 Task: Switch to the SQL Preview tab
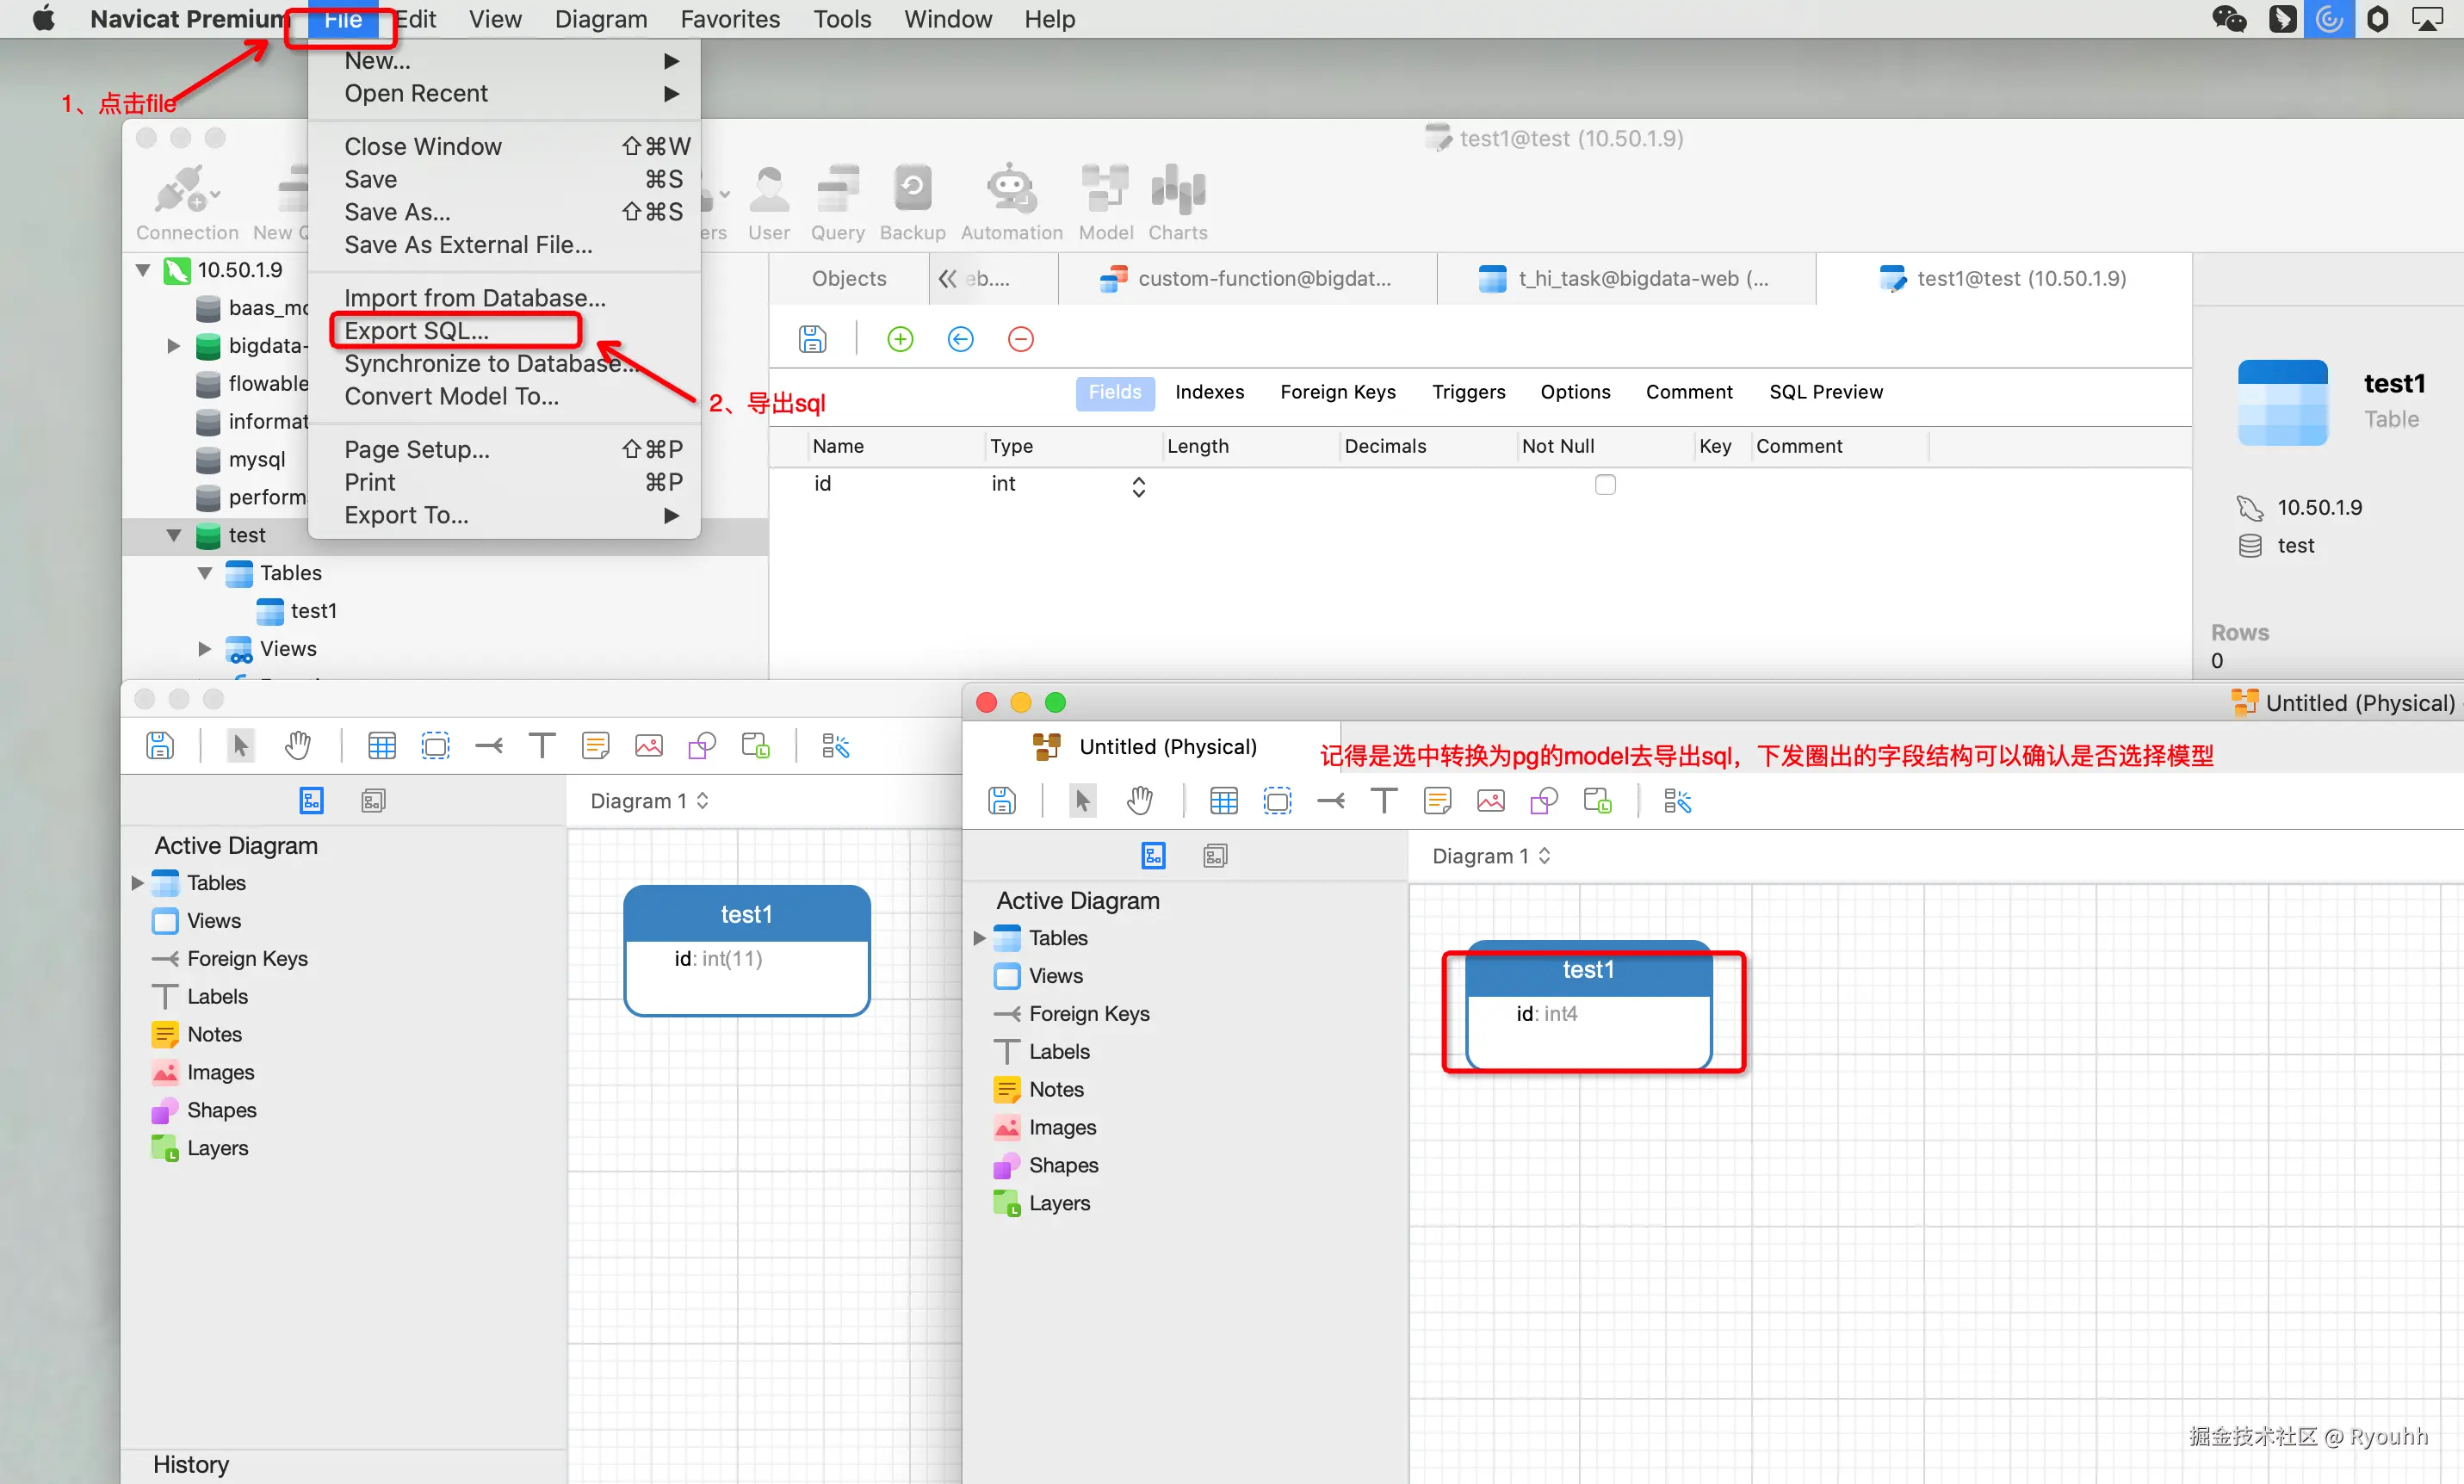click(x=1825, y=392)
